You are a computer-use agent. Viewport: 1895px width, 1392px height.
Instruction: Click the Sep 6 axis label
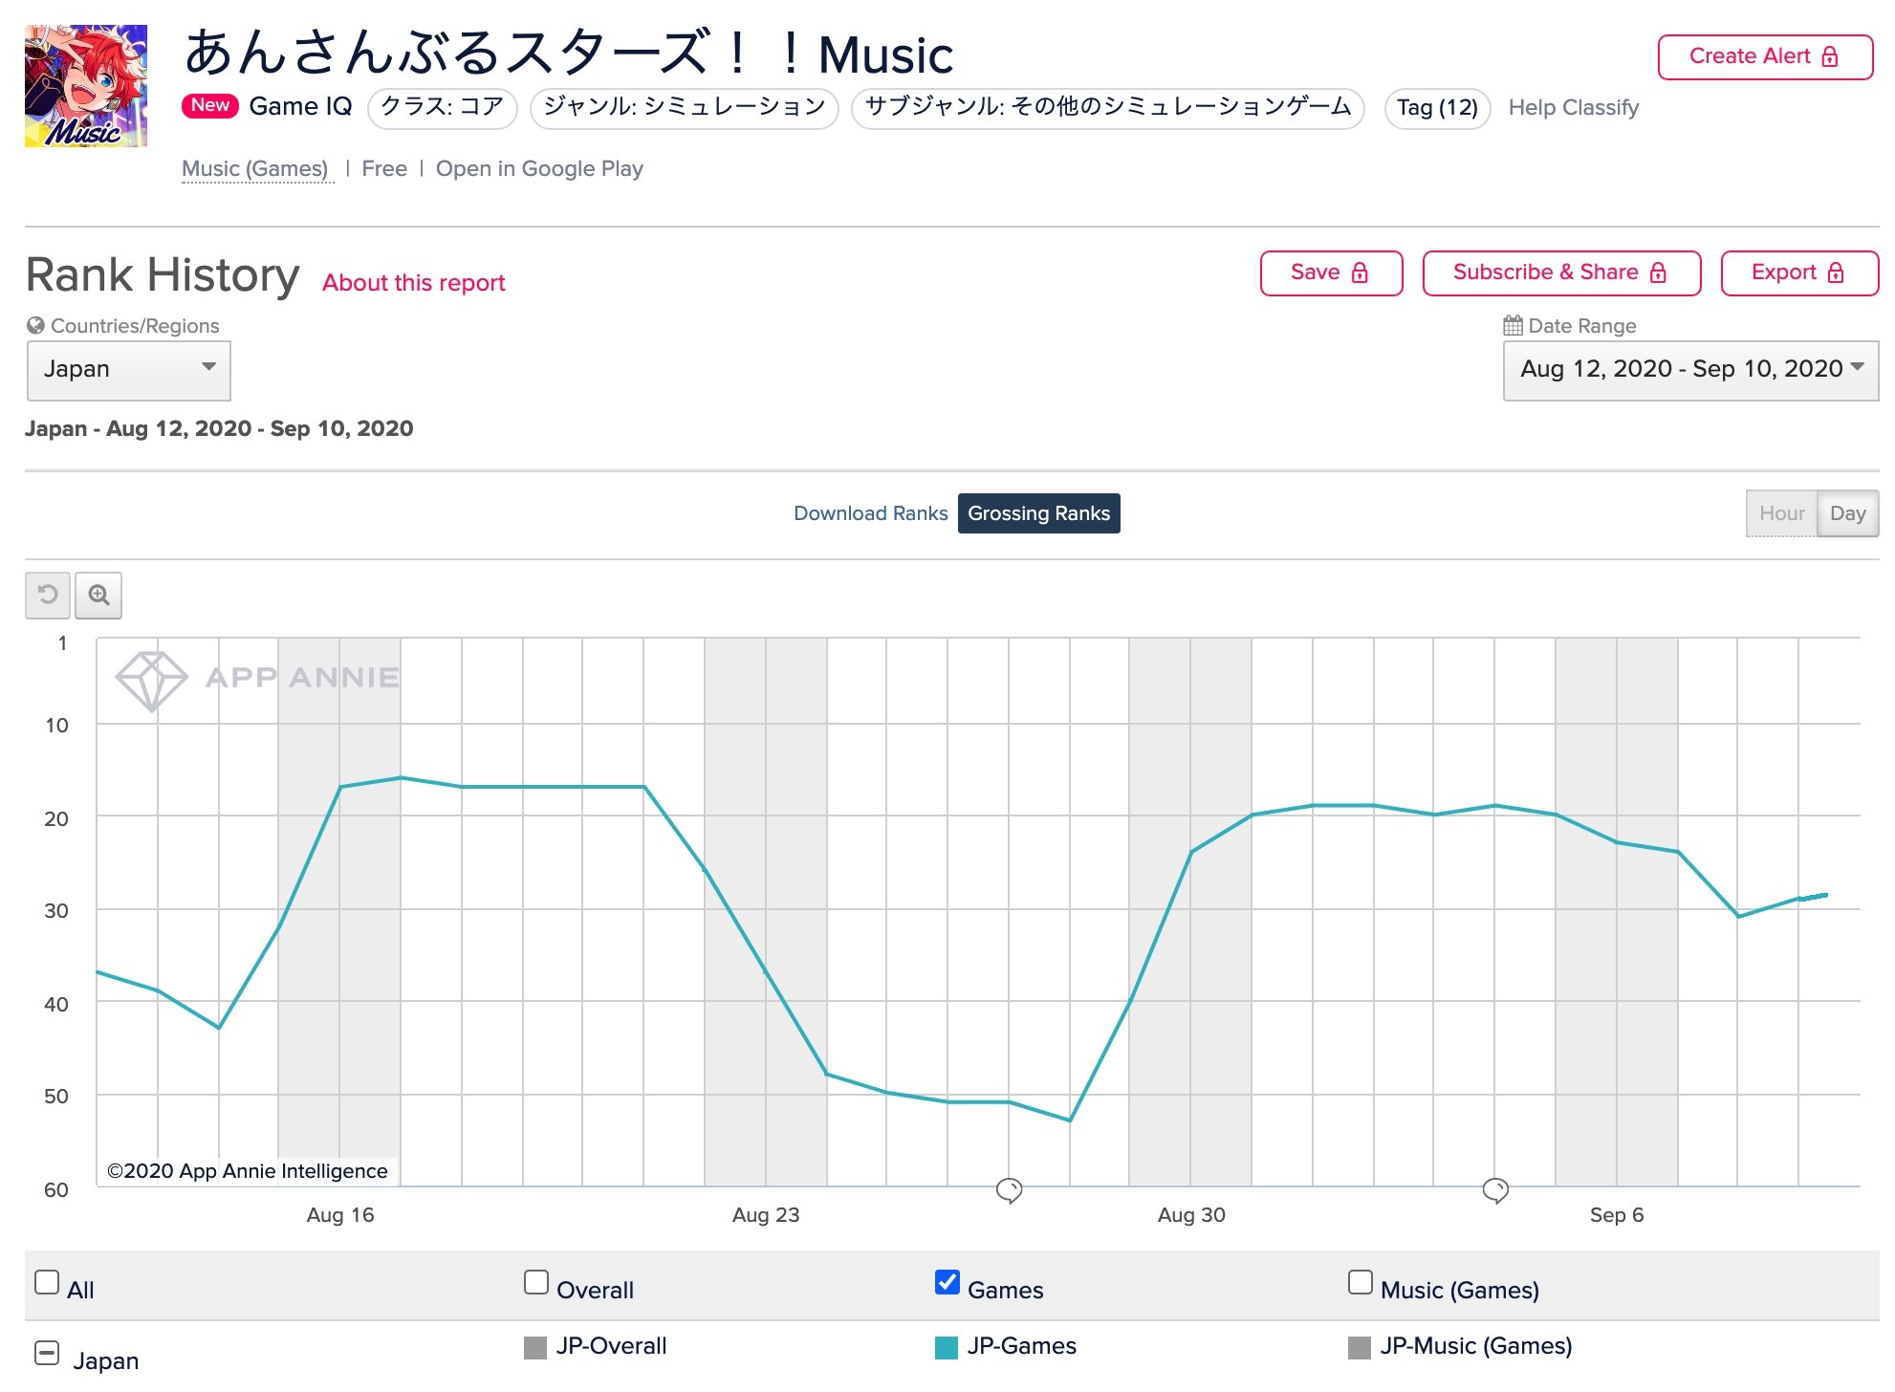pos(1617,1215)
